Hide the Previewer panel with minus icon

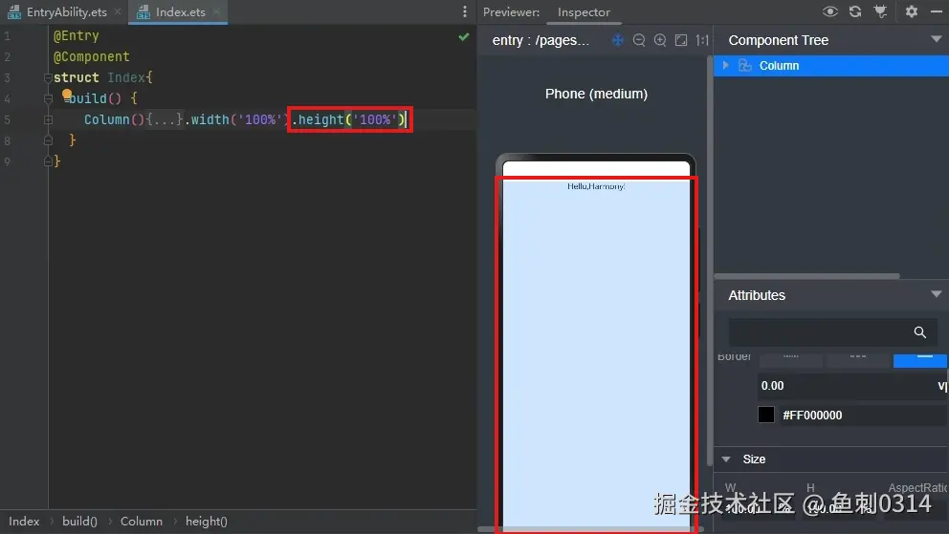tap(936, 11)
